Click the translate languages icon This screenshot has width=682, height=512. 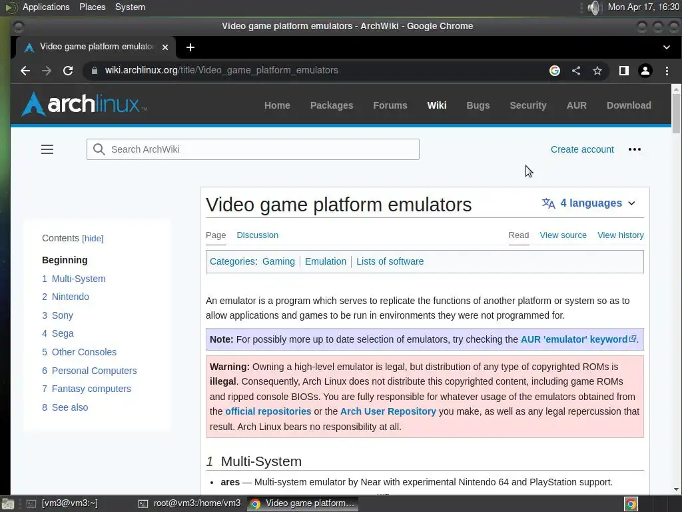click(548, 203)
